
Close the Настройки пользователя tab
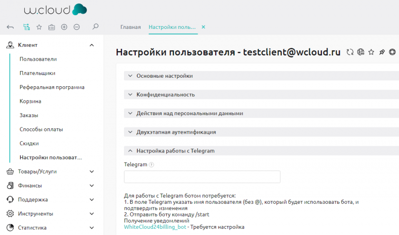[x=203, y=27]
